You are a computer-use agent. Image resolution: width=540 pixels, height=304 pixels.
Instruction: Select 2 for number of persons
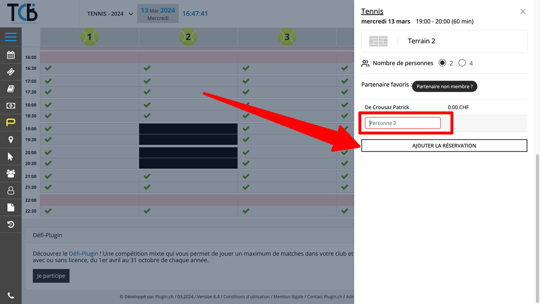(x=442, y=63)
